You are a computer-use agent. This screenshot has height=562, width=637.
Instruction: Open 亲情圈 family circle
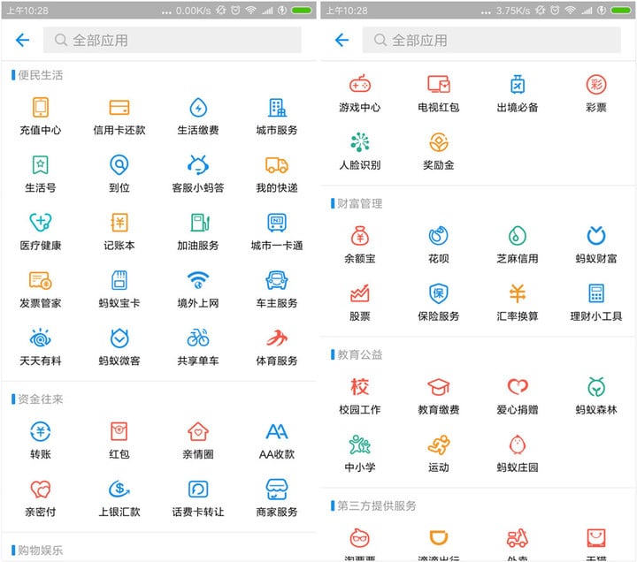[x=198, y=431]
